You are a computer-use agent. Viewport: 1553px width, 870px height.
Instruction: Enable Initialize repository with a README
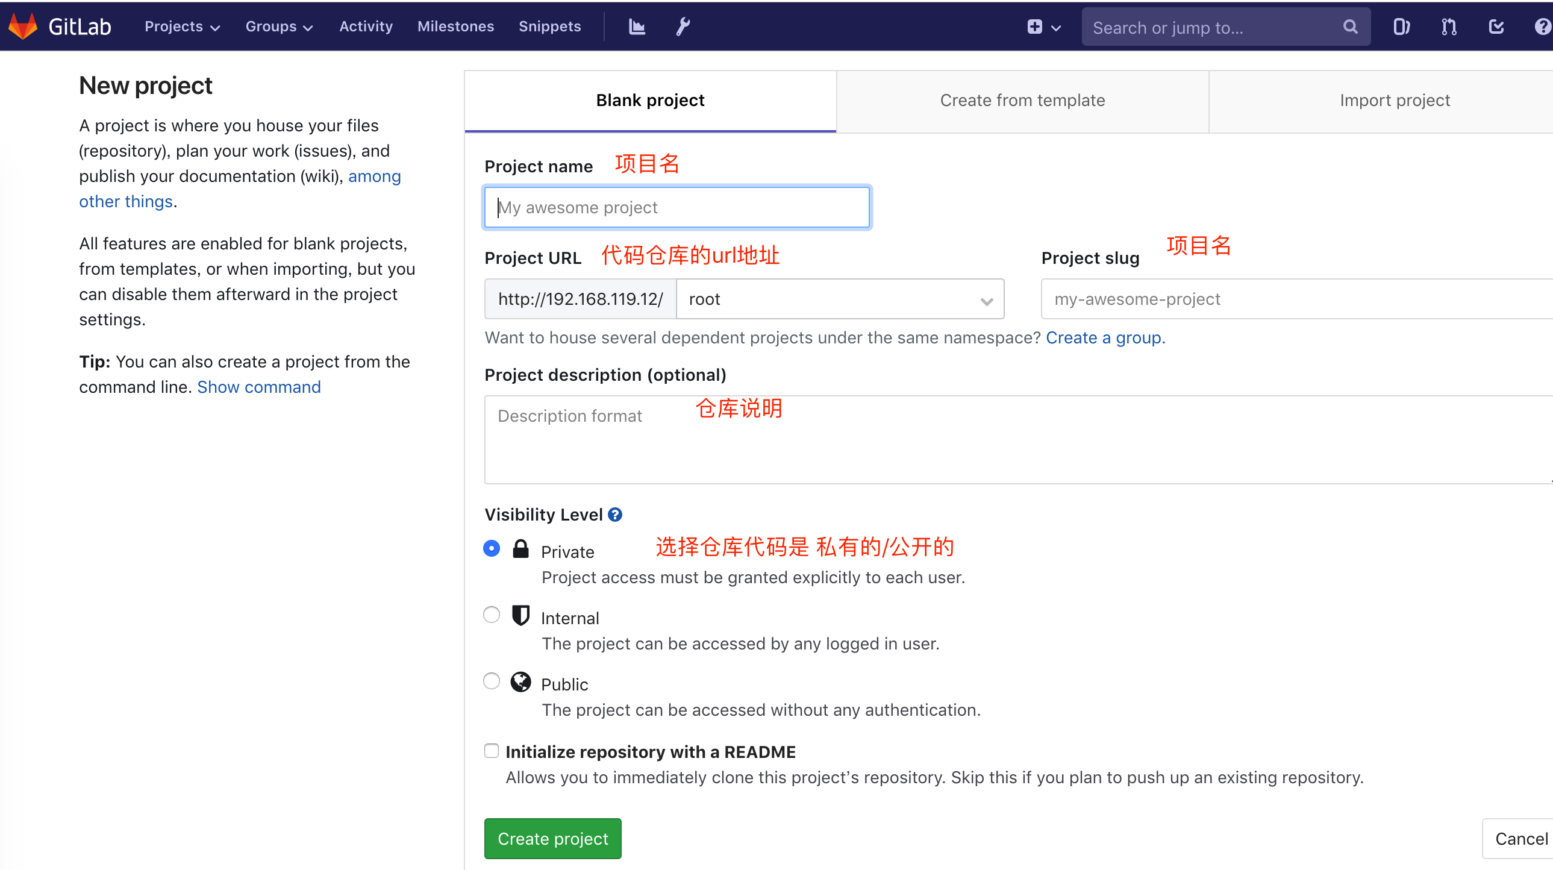click(492, 751)
